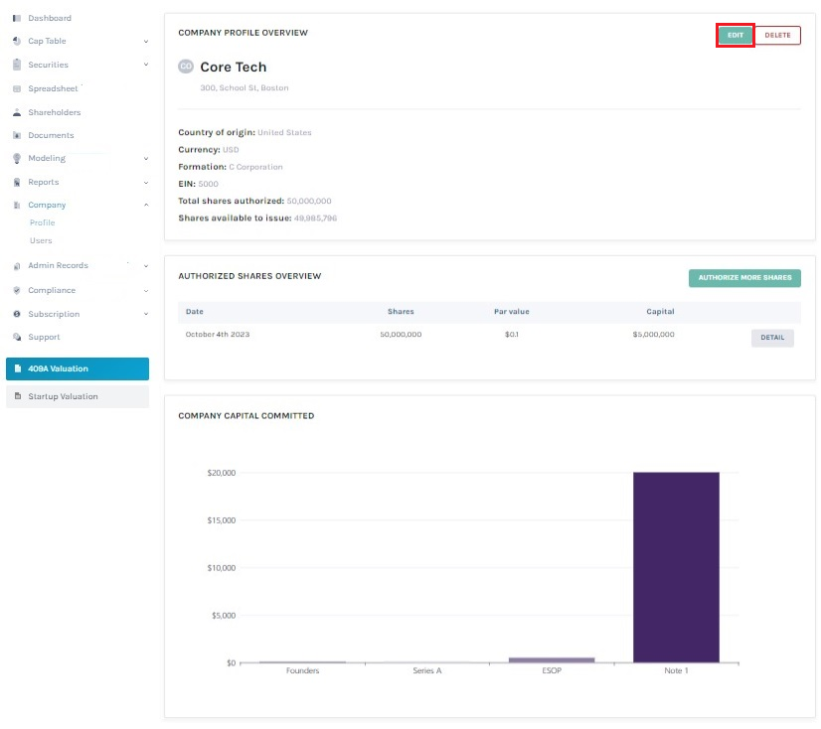Open Detail for October 4th 2023 row
Image resolution: width=821 pixels, height=729 pixels.
pyautogui.click(x=772, y=338)
